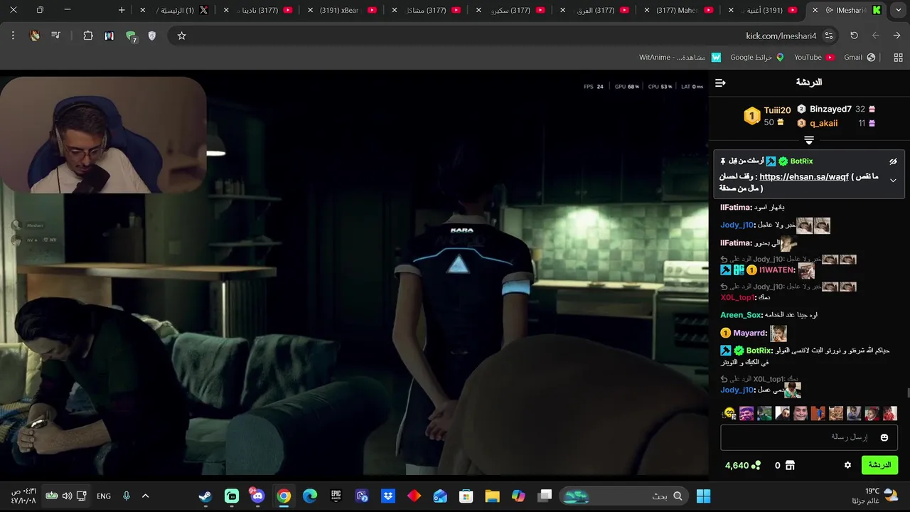Image resolution: width=910 pixels, height=512 pixels.
Task: Open site information icon in address bar
Action: (x=828, y=36)
